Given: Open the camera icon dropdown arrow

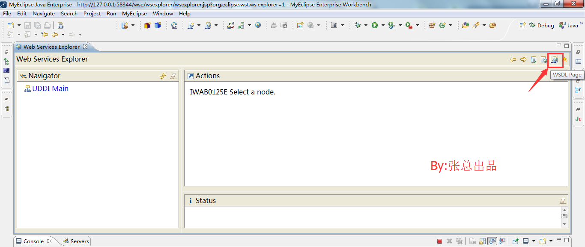Looking at the screenshot, I should click(x=343, y=26).
